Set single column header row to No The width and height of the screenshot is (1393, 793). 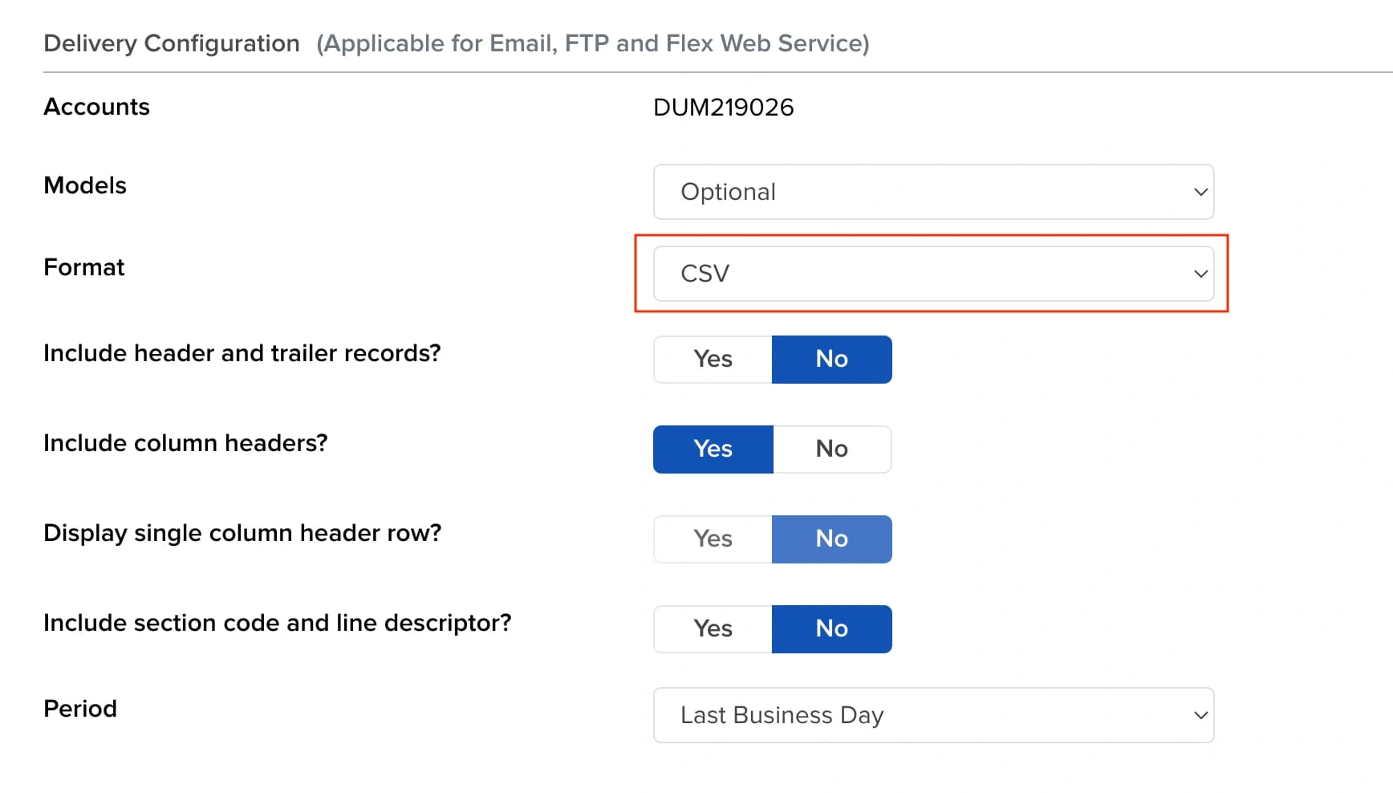tap(831, 539)
